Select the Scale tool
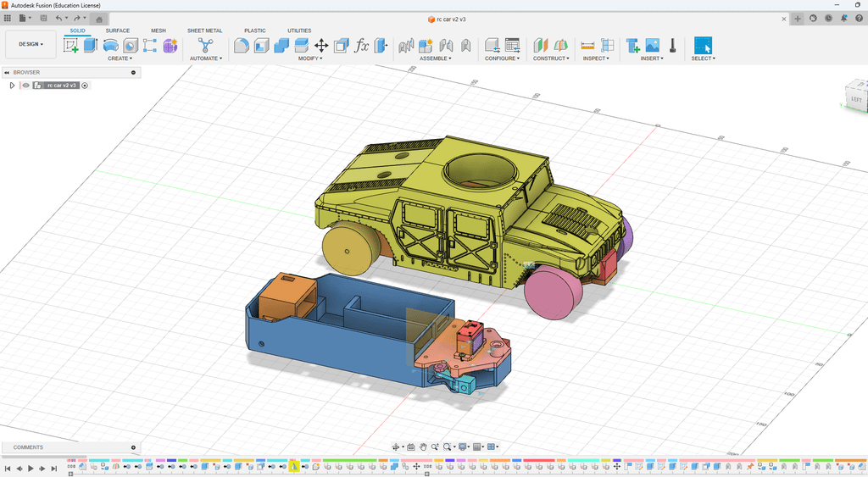Viewport: 868px width, 477px height. pos(342,46)
